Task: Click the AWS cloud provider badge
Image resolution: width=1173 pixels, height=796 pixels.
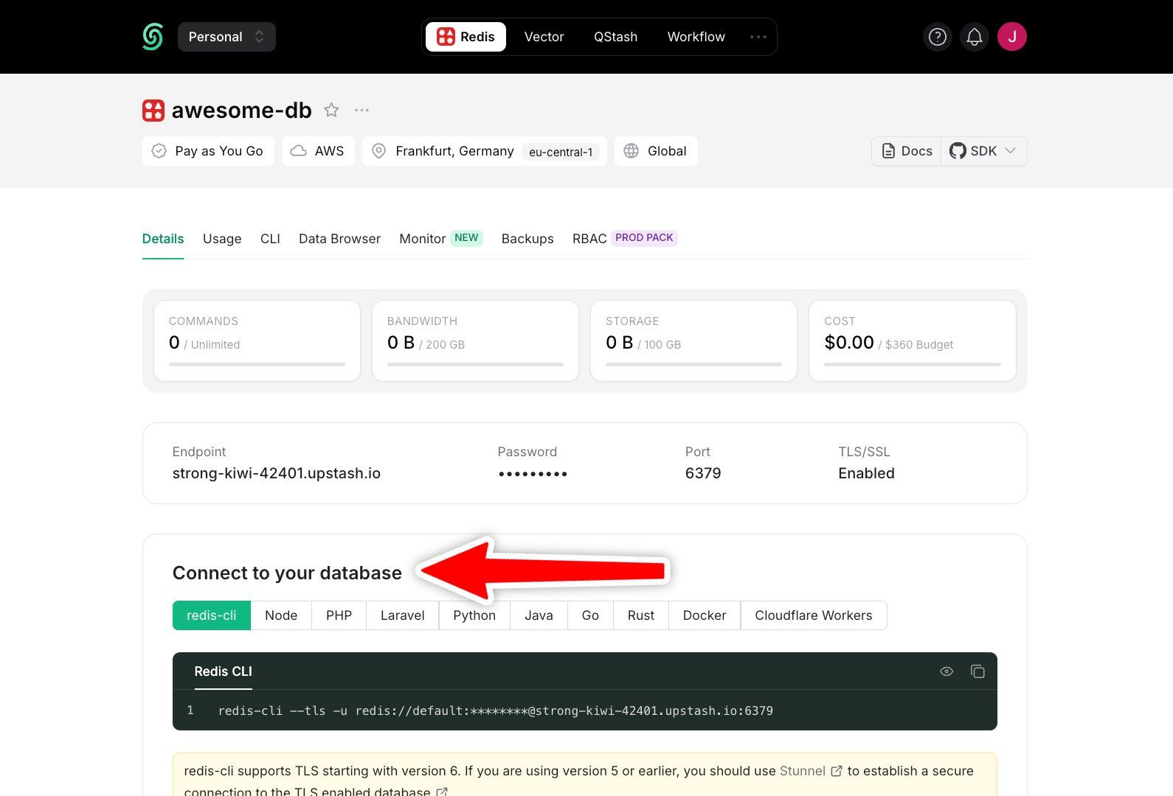Action: coord(318,151)
